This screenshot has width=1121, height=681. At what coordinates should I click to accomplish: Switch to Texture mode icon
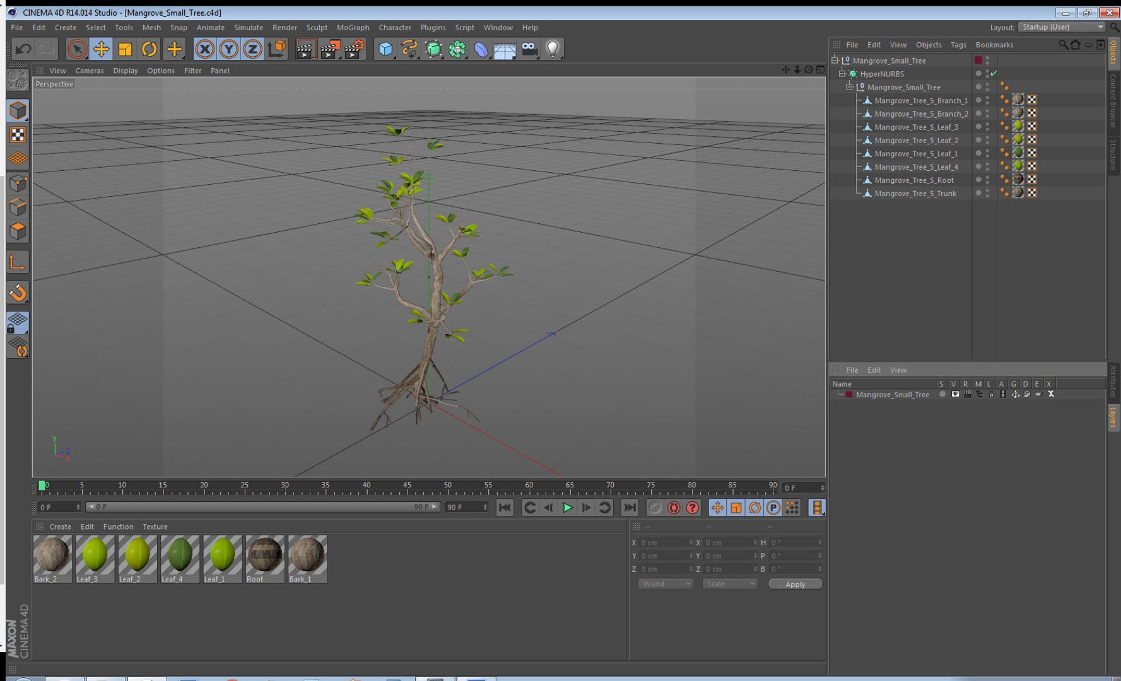(18, 135)
